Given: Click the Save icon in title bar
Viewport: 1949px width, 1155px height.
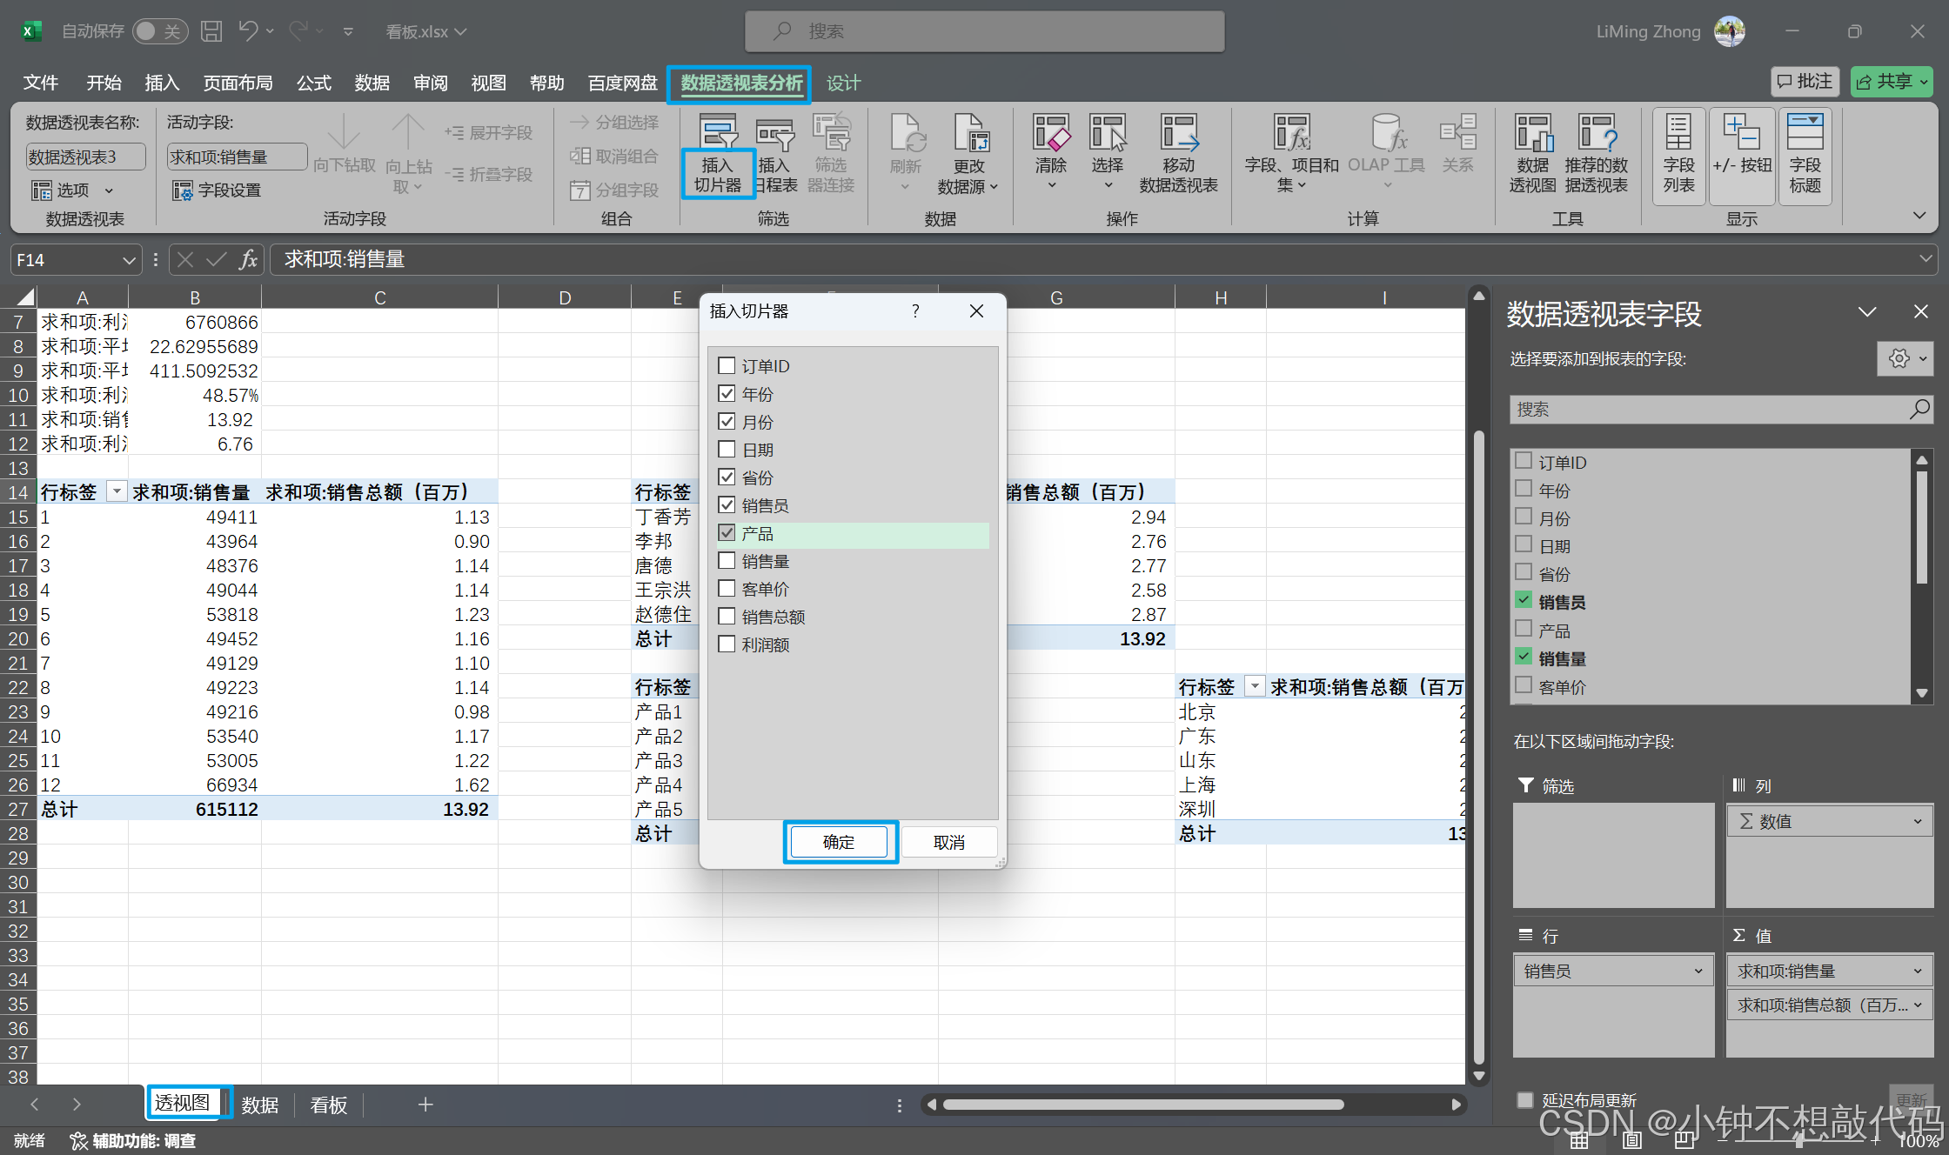Looking at the screenshot, I should pyautogui.click(x=211, y=31).
